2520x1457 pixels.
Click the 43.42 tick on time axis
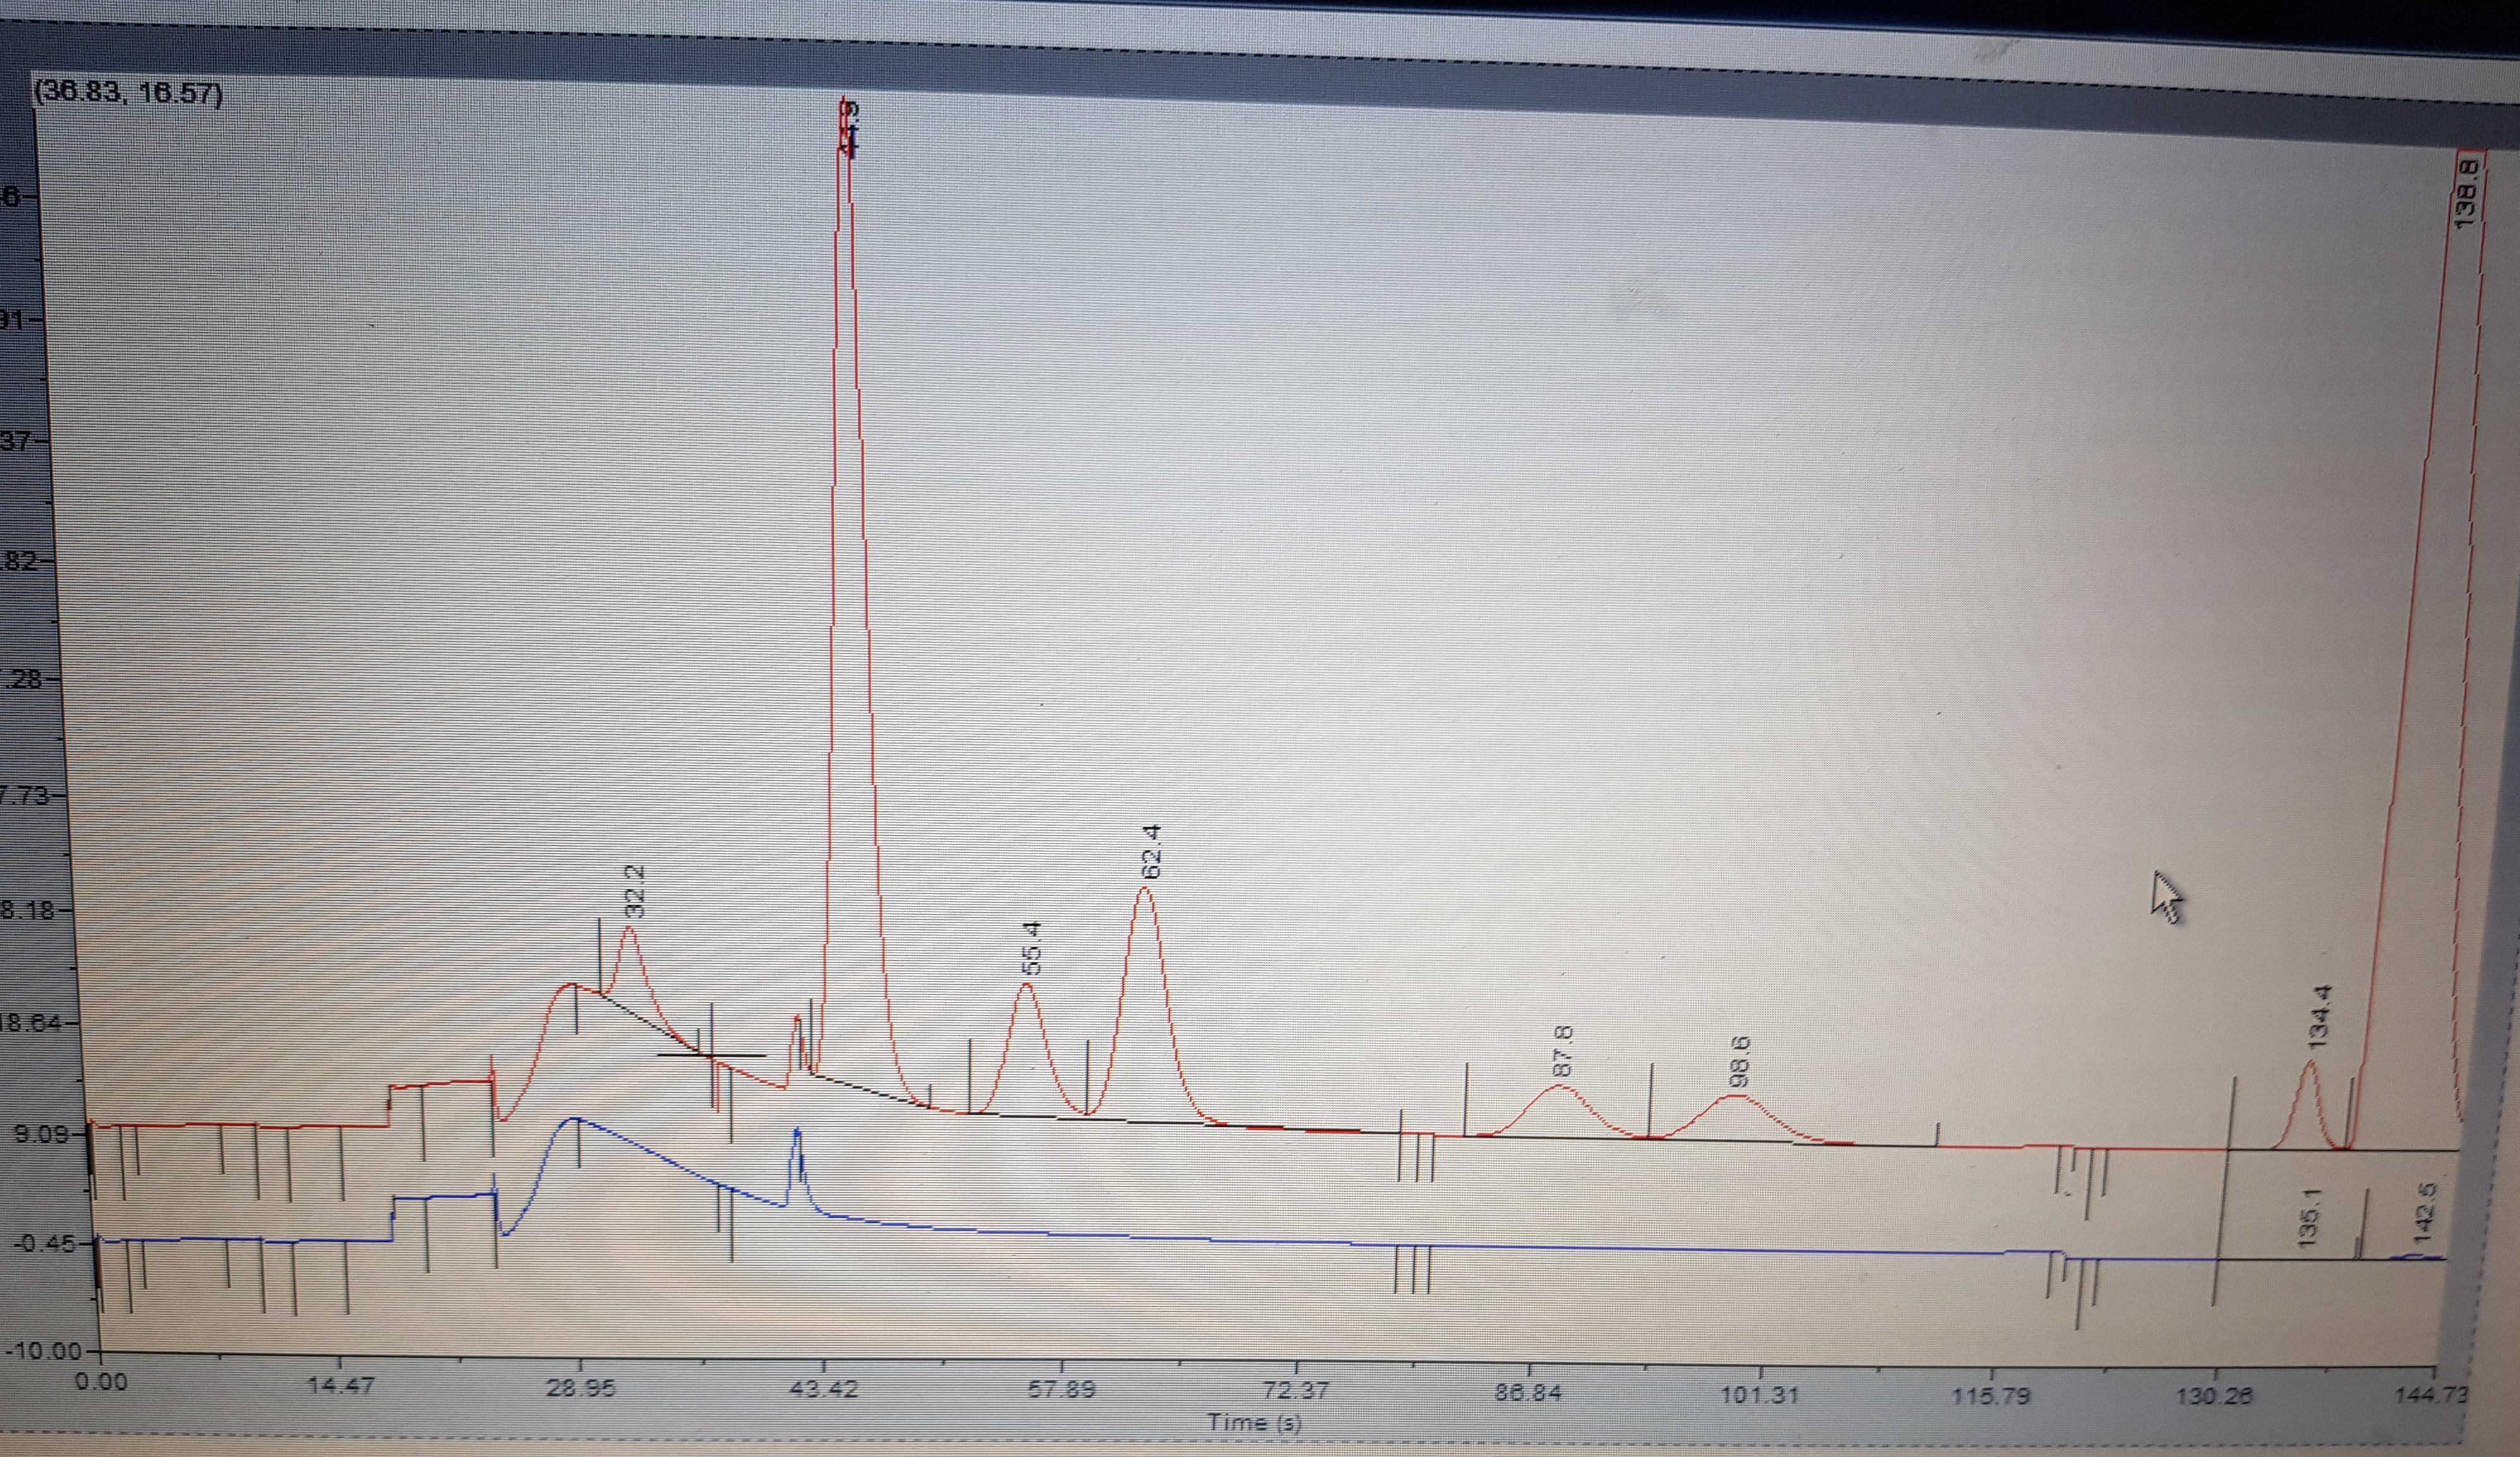point(823,1390)
